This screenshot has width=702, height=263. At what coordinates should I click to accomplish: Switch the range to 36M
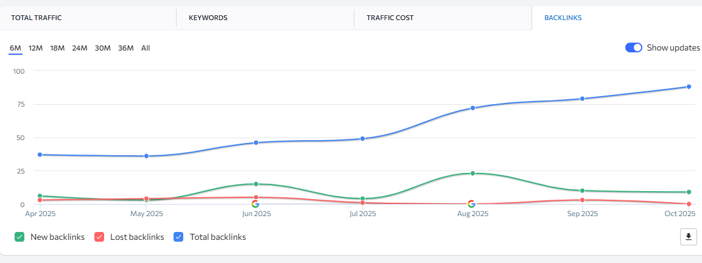click(125, 48)
